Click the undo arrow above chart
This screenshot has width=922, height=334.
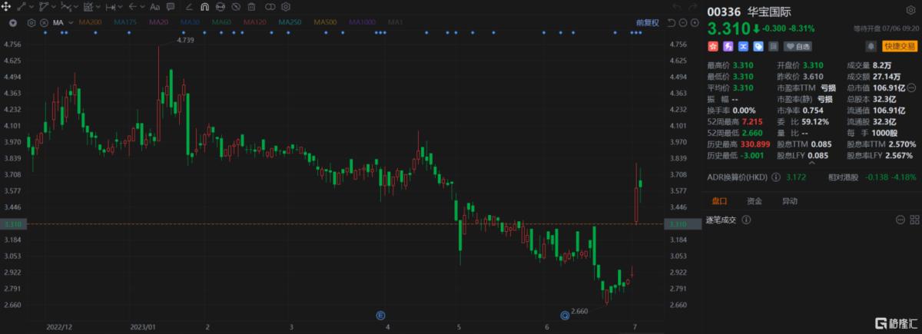click(676, 7)
